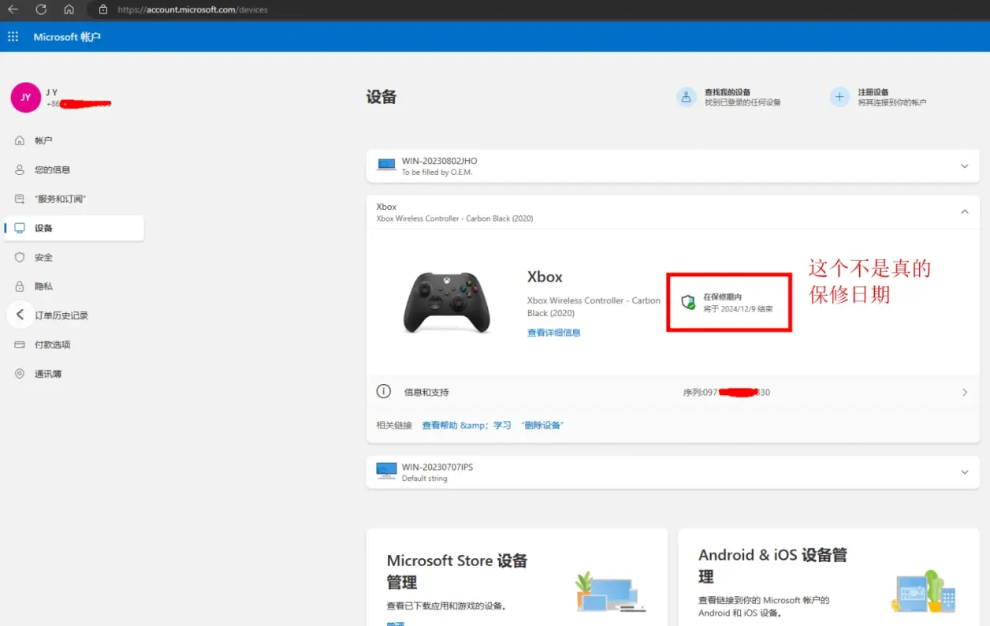
Task: Click the 隐私 lock icon in sidebar
Action: point(20,286)
